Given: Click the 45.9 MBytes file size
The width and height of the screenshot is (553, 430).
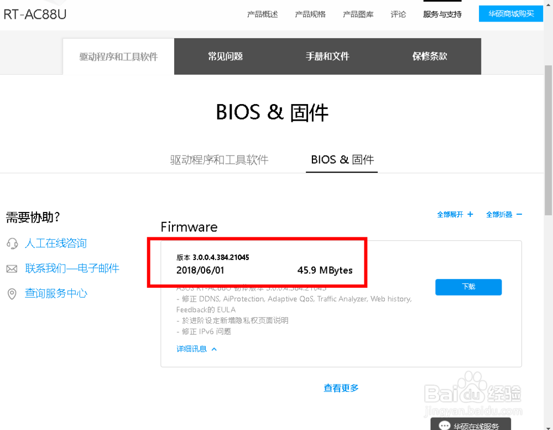Looking at the screenshot, I should (325, 271).
